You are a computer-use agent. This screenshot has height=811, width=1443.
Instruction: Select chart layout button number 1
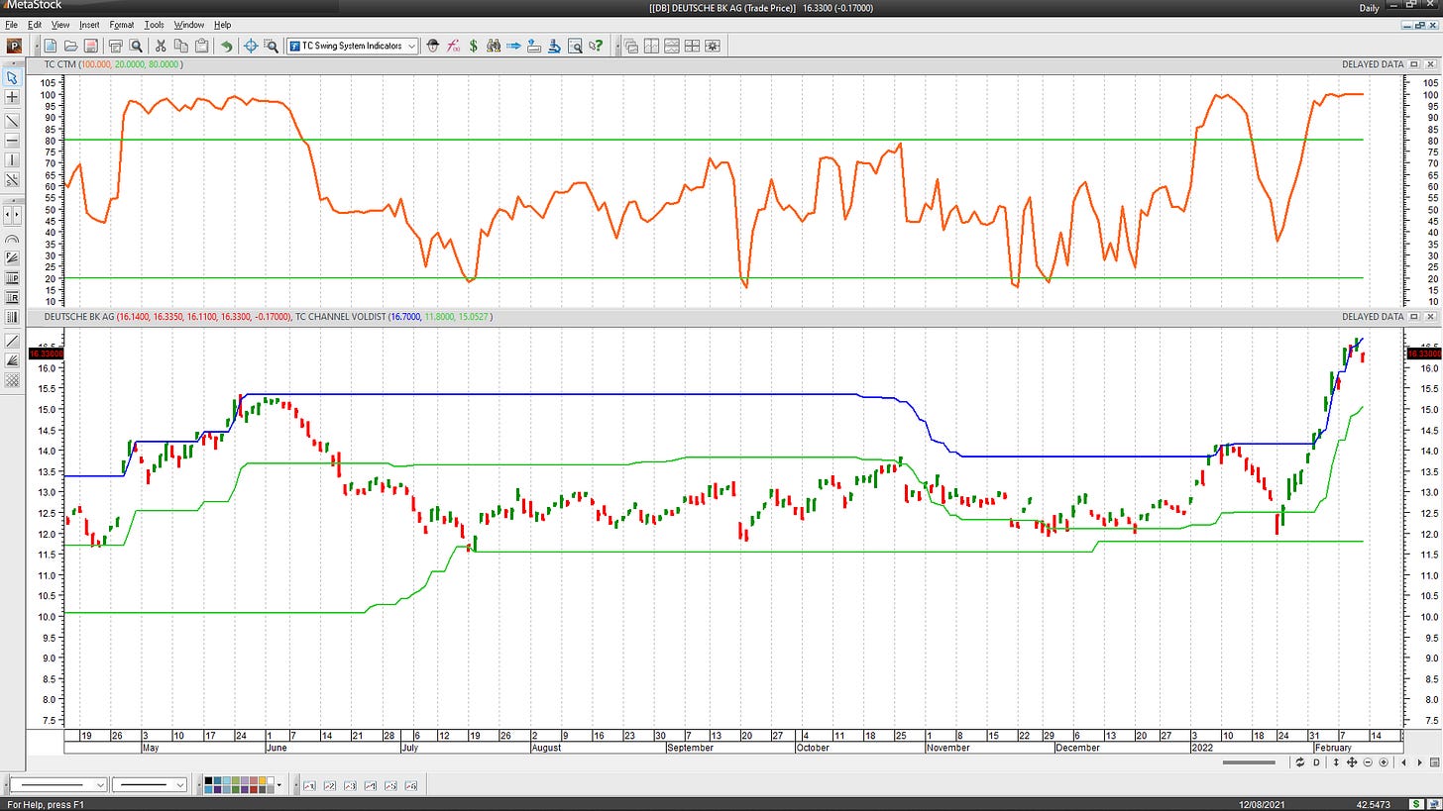(x=309, y=786)
